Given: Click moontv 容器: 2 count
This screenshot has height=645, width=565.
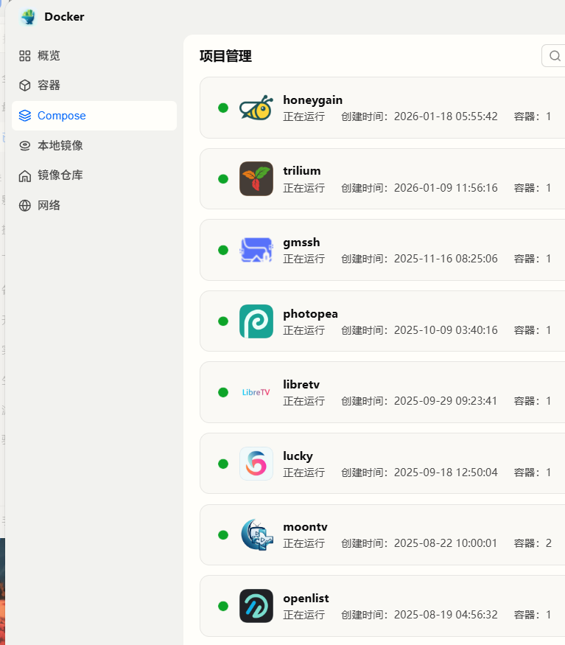Looking at the screenshot, I should coord(533,543).
